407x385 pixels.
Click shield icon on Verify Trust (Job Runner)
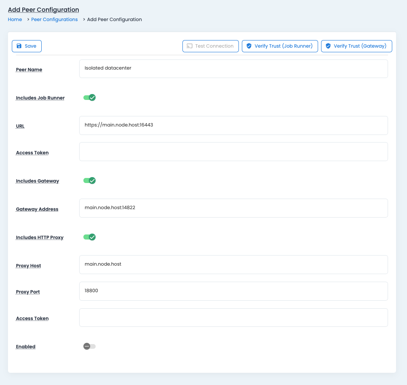249,46
